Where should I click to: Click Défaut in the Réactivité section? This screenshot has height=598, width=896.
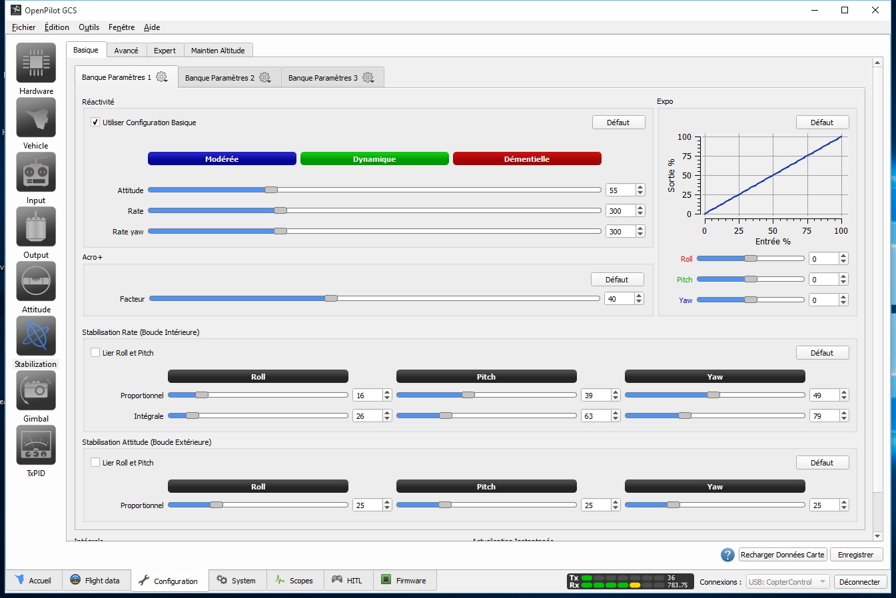click(x=618, y=123)
